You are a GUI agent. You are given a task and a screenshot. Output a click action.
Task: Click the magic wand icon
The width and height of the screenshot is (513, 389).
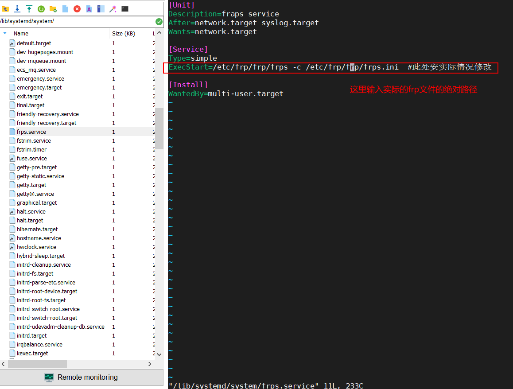(x=113, y=9)
